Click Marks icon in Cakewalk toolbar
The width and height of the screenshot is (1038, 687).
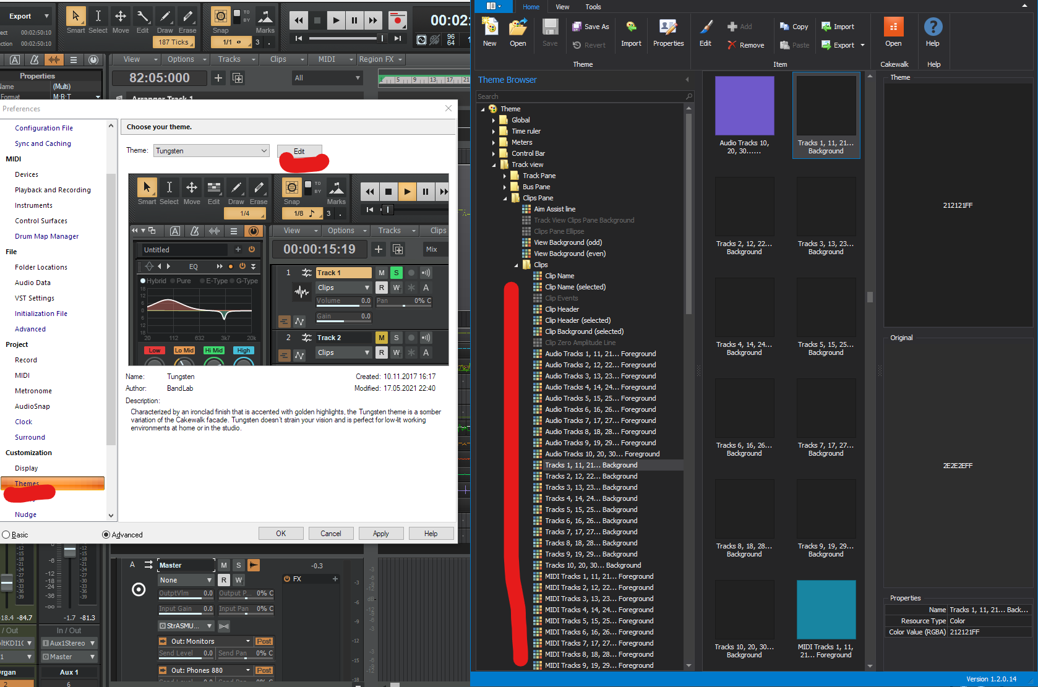[x=265, y=20]
